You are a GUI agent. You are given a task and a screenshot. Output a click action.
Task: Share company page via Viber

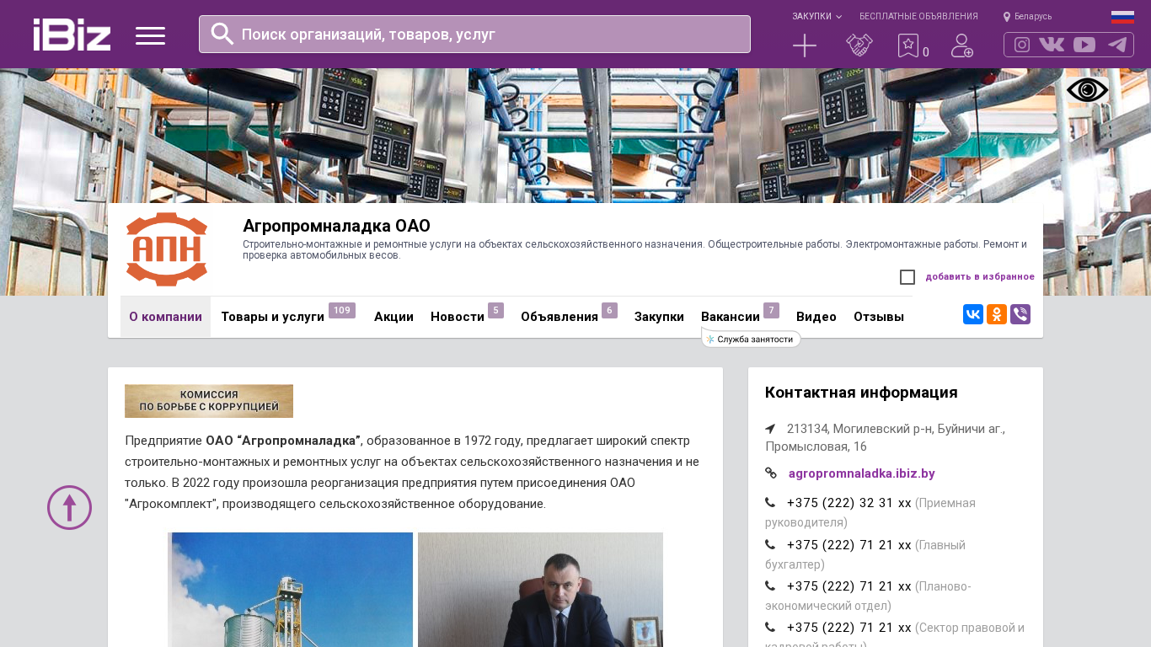click(x=1020, y=315)
